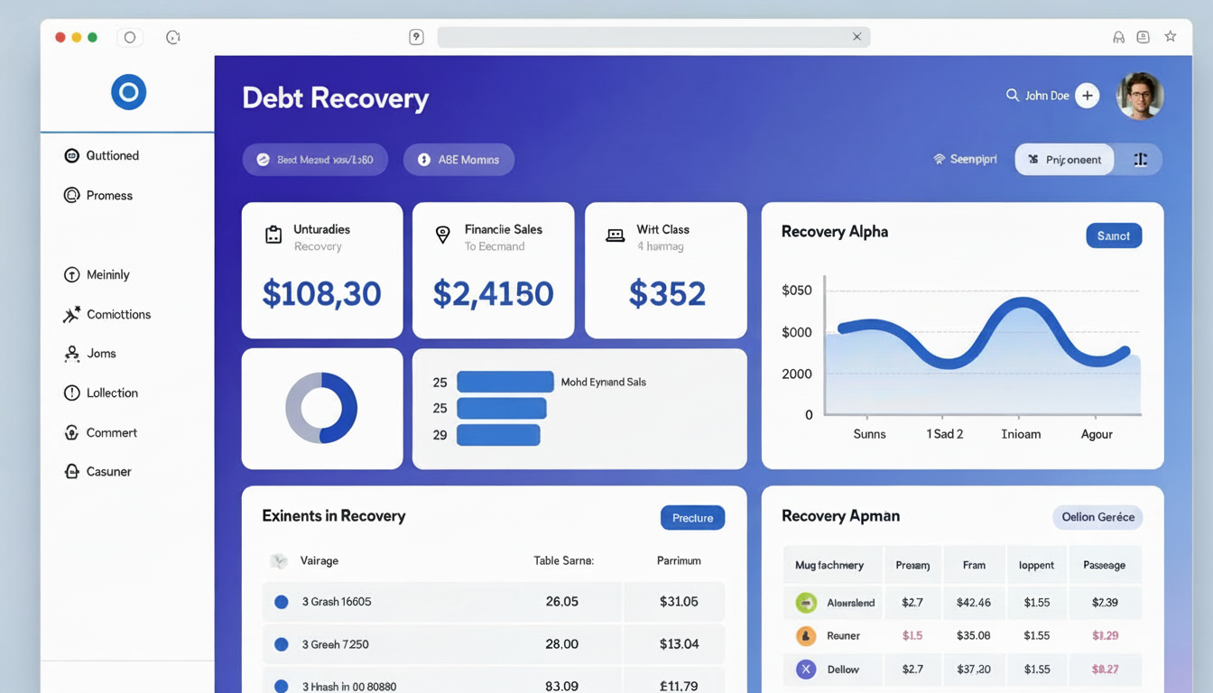
Task: Click the add button next to John Doe
Action: (1087, 94)
